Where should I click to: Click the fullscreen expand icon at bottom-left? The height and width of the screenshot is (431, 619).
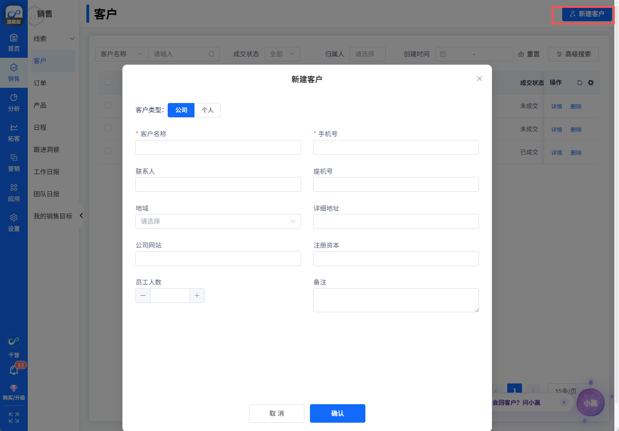pos(14,418)
